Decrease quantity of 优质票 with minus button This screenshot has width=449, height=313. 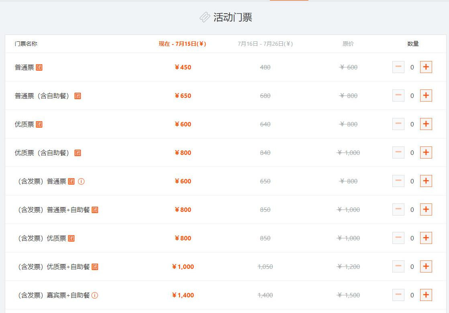pos(398,124)
